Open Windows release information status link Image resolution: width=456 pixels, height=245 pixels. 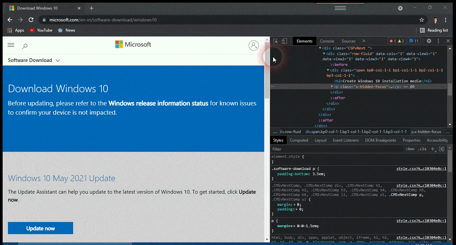tap(158, 103)
